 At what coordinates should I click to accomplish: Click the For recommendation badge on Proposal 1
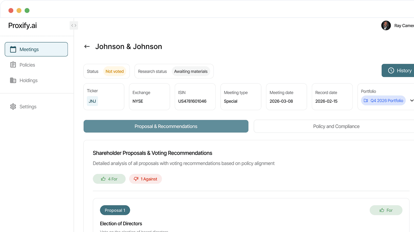[x=386, y=210]
